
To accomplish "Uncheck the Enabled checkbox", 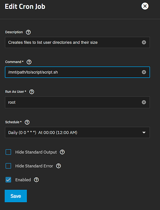I will point(8,180).
